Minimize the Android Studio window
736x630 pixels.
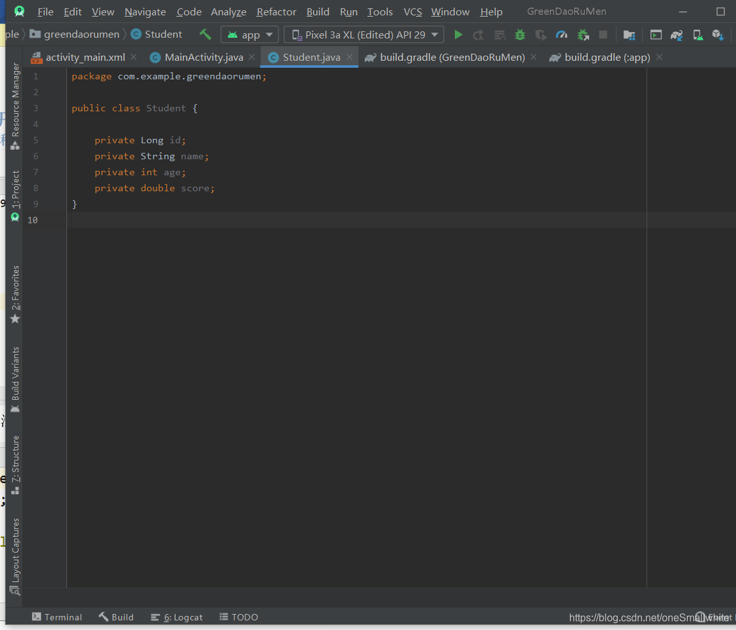(683, 12)
